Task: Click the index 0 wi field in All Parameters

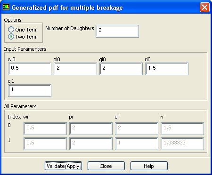Action: tap(45, 129)
